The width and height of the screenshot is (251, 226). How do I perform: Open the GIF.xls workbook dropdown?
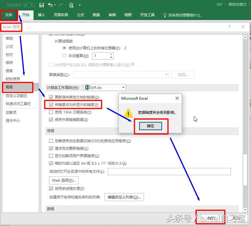pos(105,88)
